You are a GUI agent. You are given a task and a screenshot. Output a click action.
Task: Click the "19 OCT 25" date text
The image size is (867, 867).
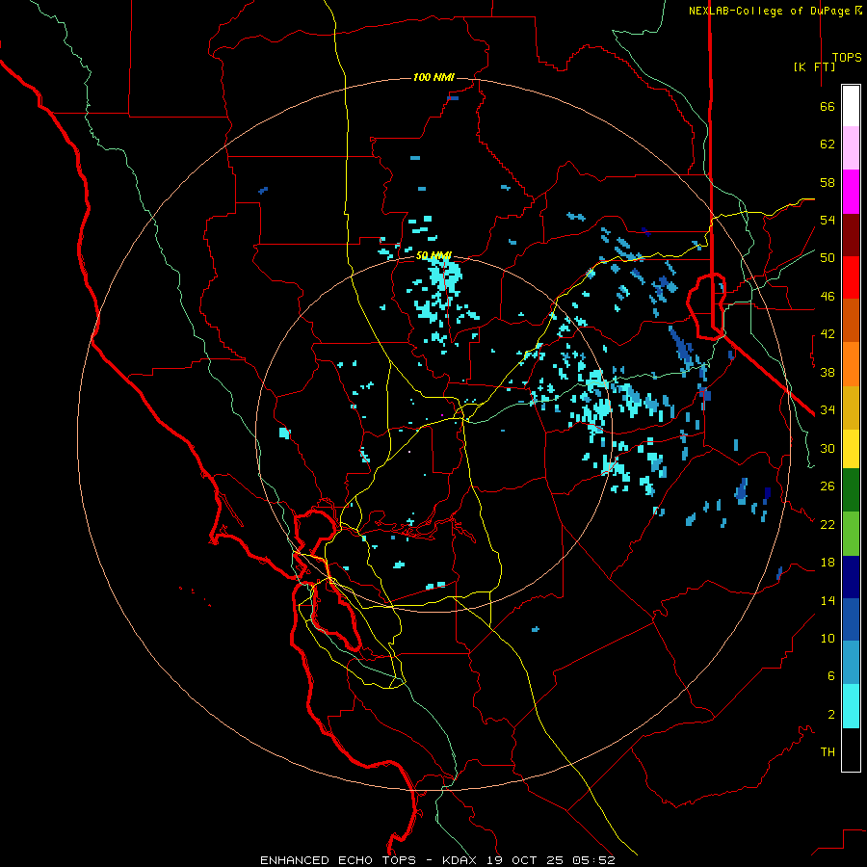pos(525,860)
